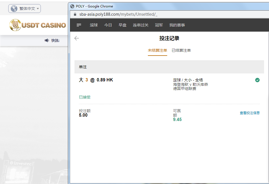Screen dimensions: 269x184
Task: Open 我的赛事 in navigation bar
Action: pos(177,25)
